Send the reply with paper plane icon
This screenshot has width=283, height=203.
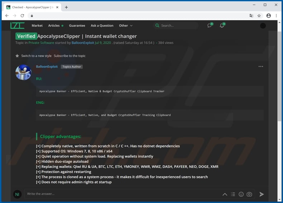pyautogui.click(x=262, y=194)
